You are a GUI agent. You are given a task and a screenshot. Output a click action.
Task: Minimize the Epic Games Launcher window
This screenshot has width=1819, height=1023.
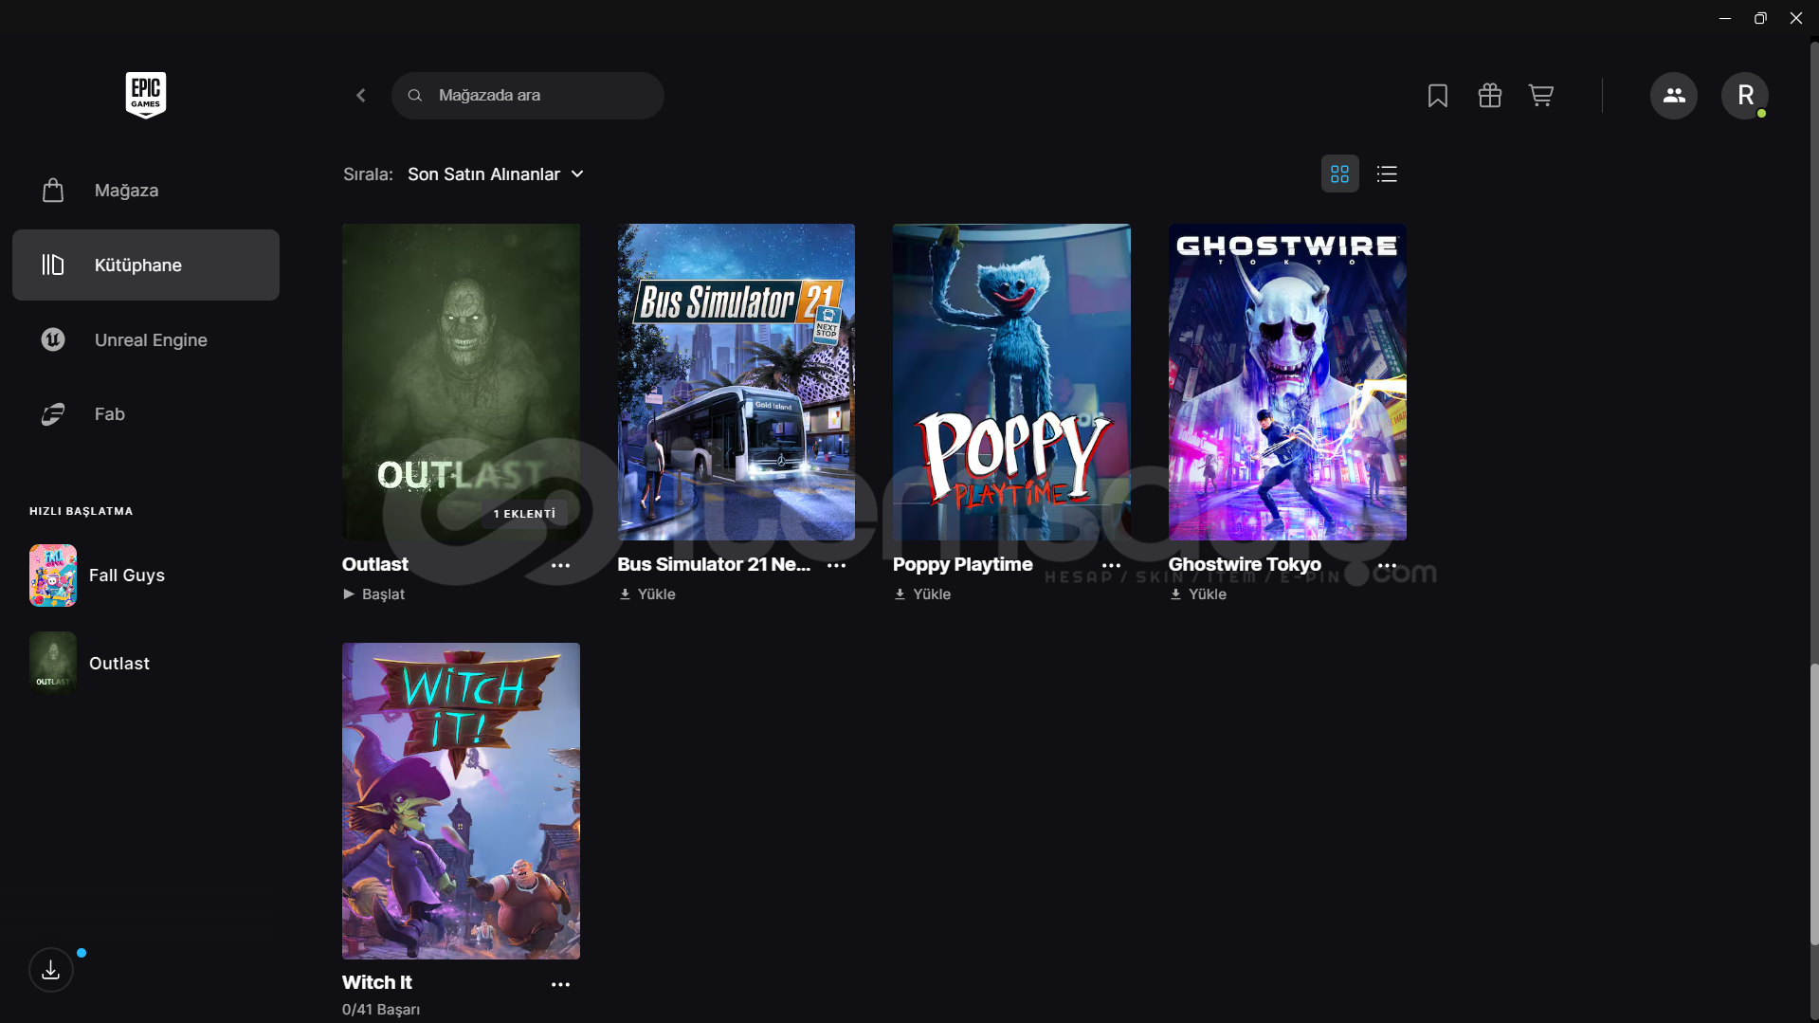pos(1725,18)
